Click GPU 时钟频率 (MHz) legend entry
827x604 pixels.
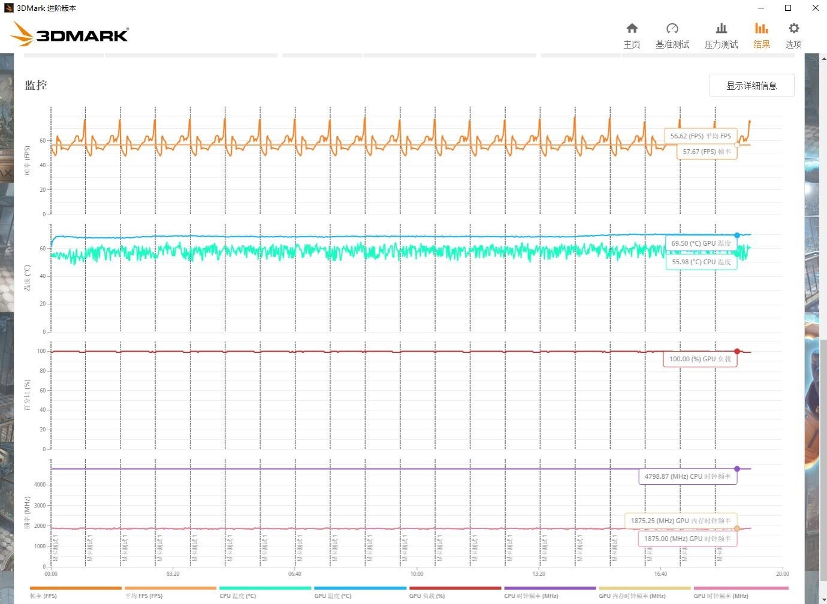[721, 596]
